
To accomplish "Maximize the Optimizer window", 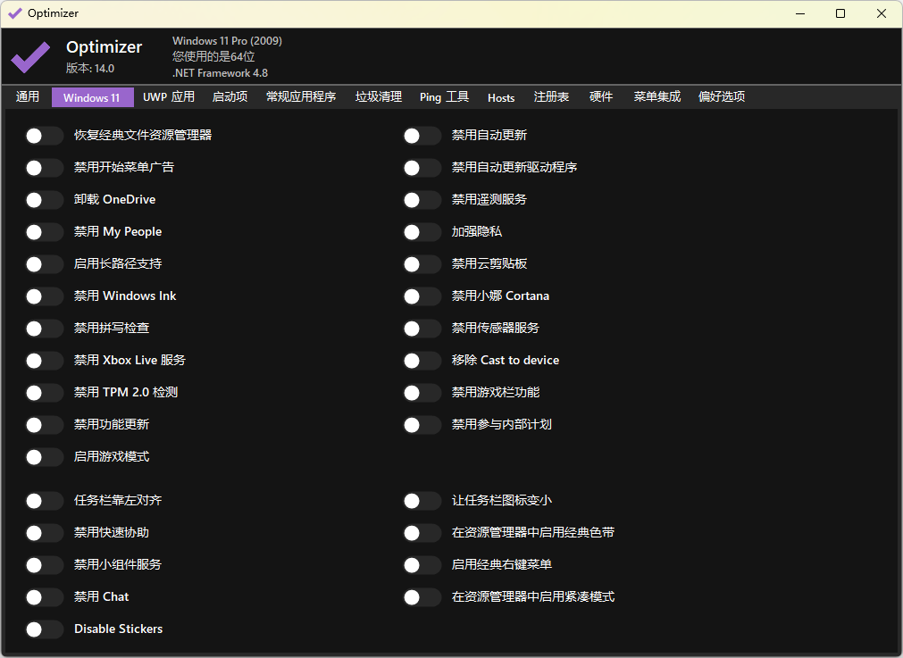I will pyautogui.click(x=840, y=13).
